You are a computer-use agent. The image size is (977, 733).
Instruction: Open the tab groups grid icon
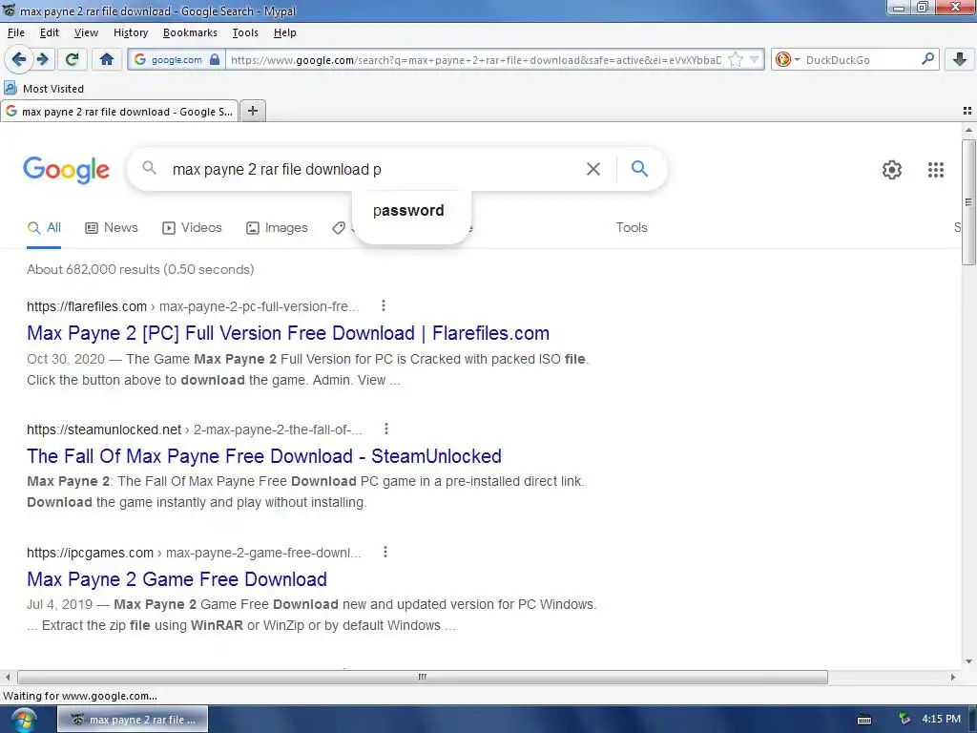click(x=967, y=111)
